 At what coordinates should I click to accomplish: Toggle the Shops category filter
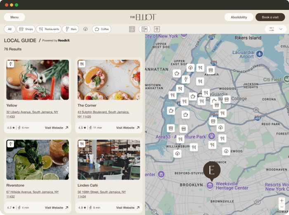(26, 29)
